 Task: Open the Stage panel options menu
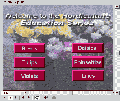point(116,2)
